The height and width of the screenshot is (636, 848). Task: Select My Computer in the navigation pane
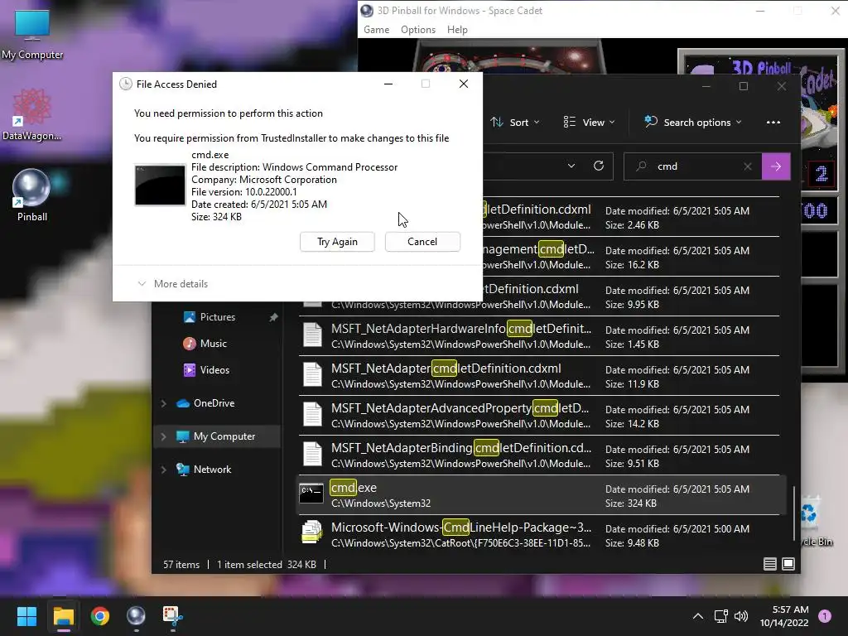pos(224,436)
